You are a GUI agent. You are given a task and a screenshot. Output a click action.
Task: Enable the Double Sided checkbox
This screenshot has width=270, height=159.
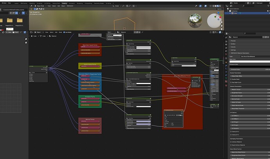(x=231, y=79)
